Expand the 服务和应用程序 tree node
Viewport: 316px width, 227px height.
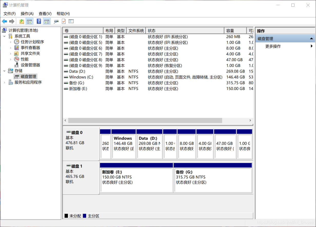point(4,82)
